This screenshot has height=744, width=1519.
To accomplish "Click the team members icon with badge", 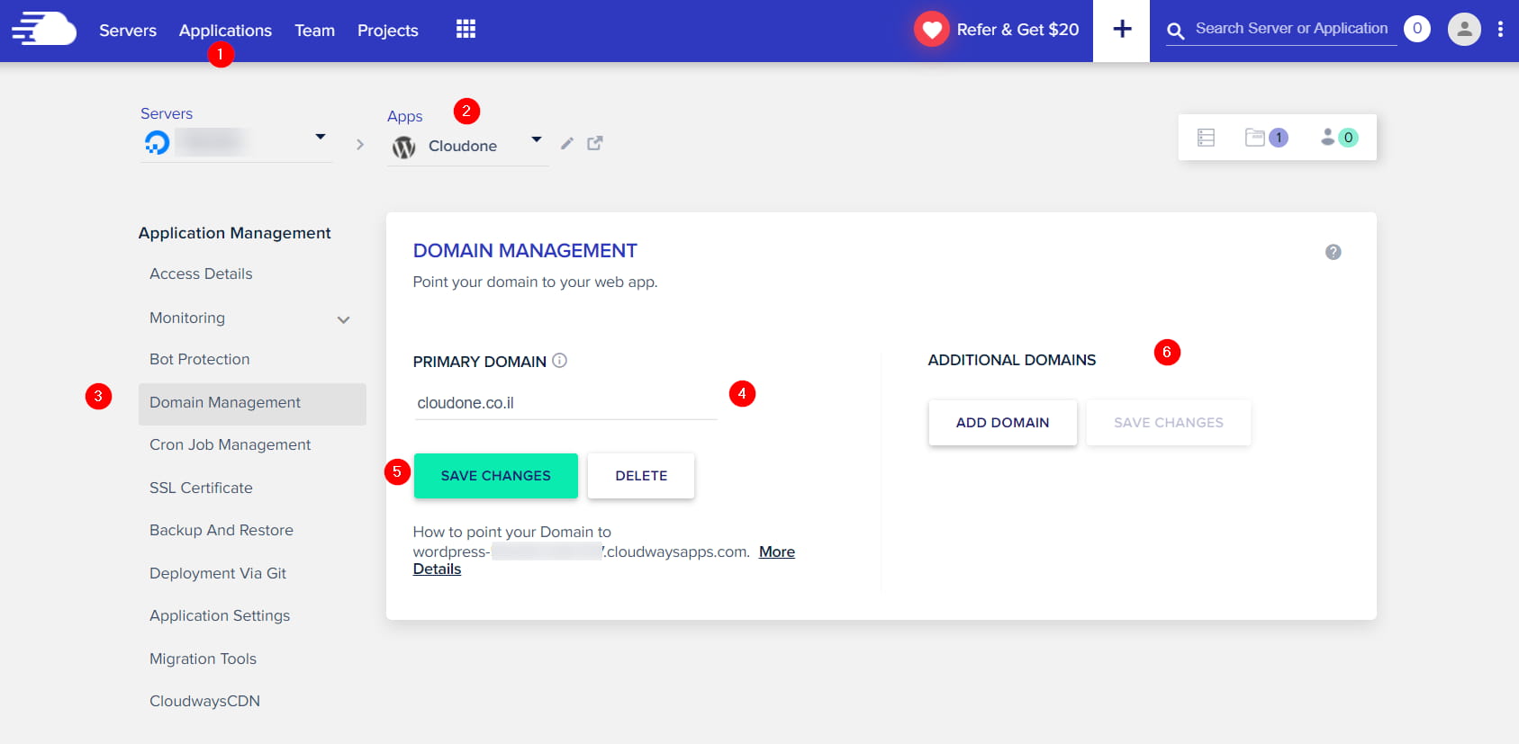I will (1339, 138).
